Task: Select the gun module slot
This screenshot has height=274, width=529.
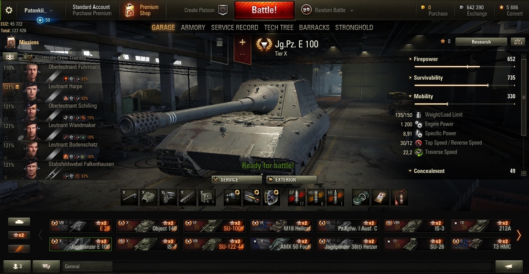Action: coord(129,197)
